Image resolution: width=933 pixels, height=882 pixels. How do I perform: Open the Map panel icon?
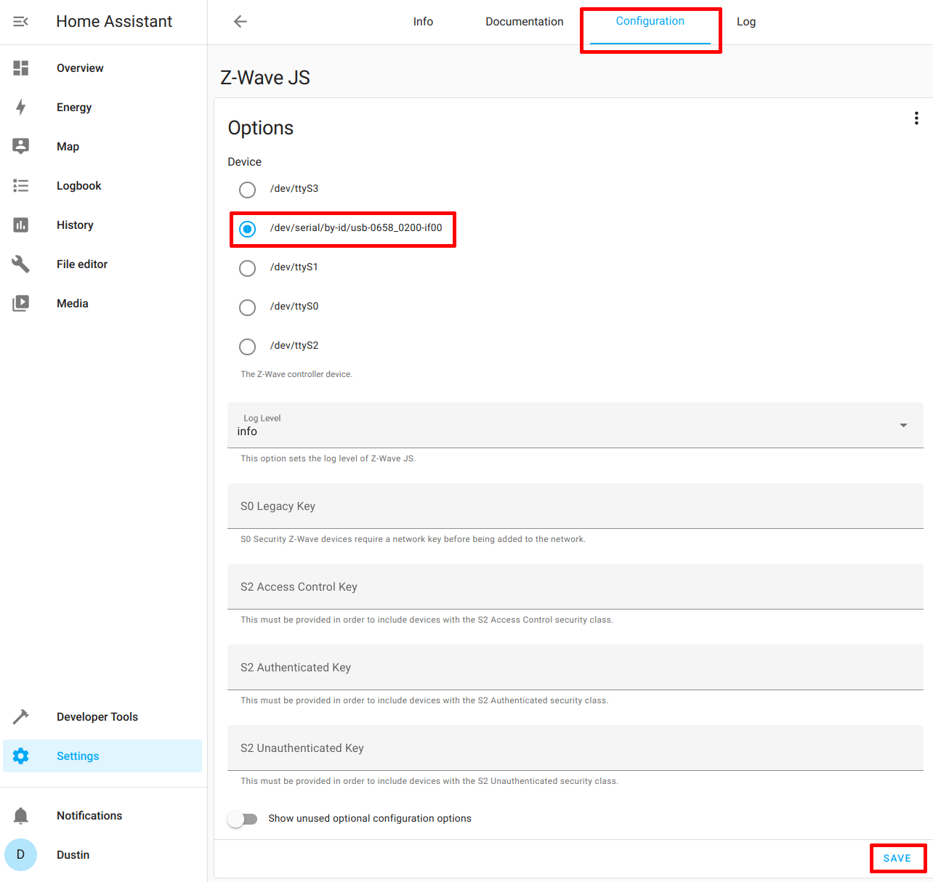point(20,146)
